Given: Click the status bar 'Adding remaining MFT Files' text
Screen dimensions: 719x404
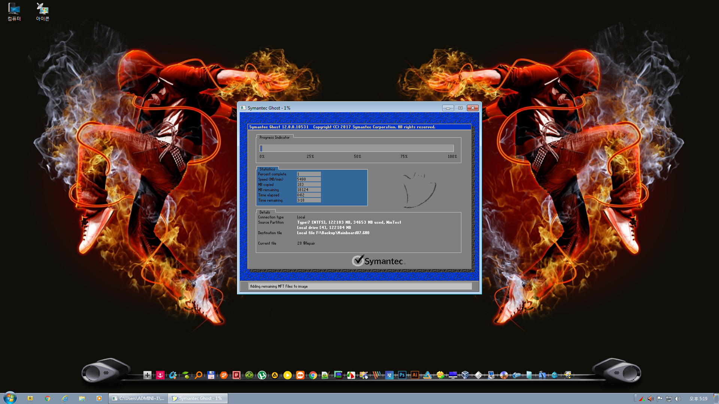Looking at the screenshot, I should pyautogui.click(x=279, y=287).
